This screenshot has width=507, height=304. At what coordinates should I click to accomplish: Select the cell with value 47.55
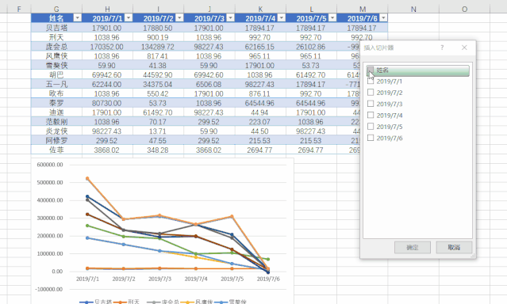point(158,140)
